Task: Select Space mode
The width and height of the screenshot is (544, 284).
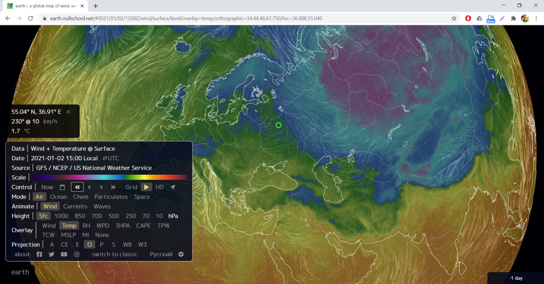Action: click(142, 197)
